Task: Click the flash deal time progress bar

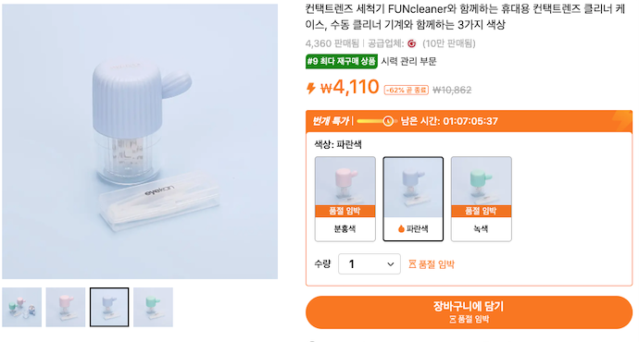Action: click(x=375, y=121)
